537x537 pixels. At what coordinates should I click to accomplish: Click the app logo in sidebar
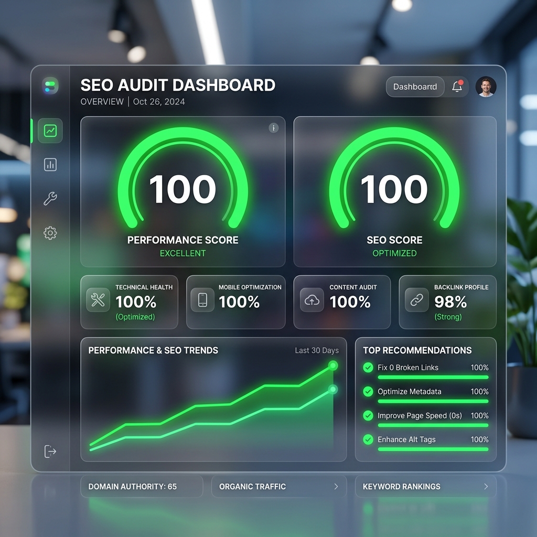pos(50,85)
